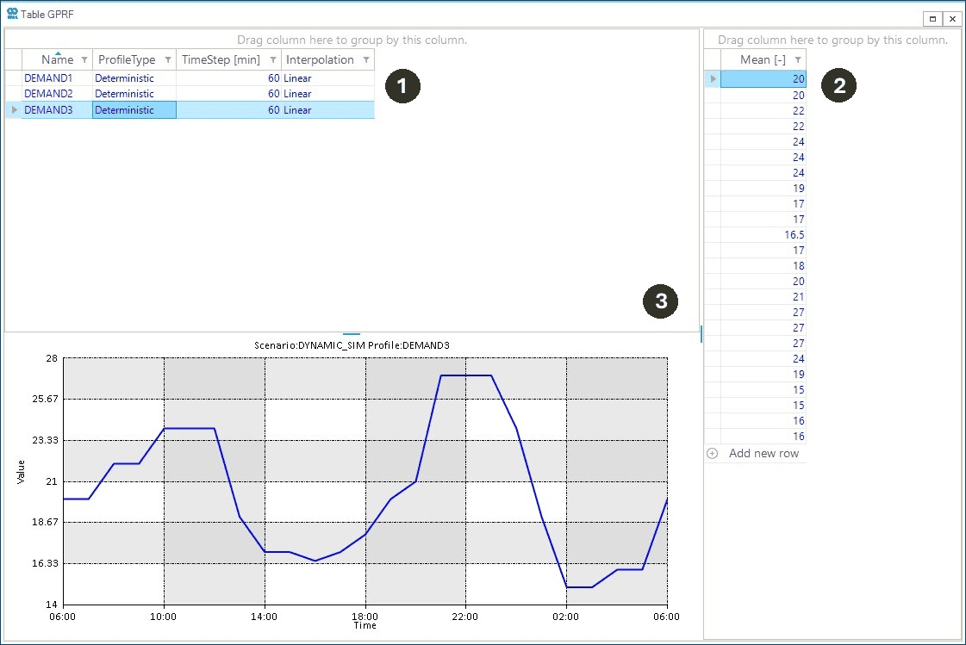This screenshot has height=645, width=966.
Task: Click the Interpolation column header
Action: click(x=320, y=60)
